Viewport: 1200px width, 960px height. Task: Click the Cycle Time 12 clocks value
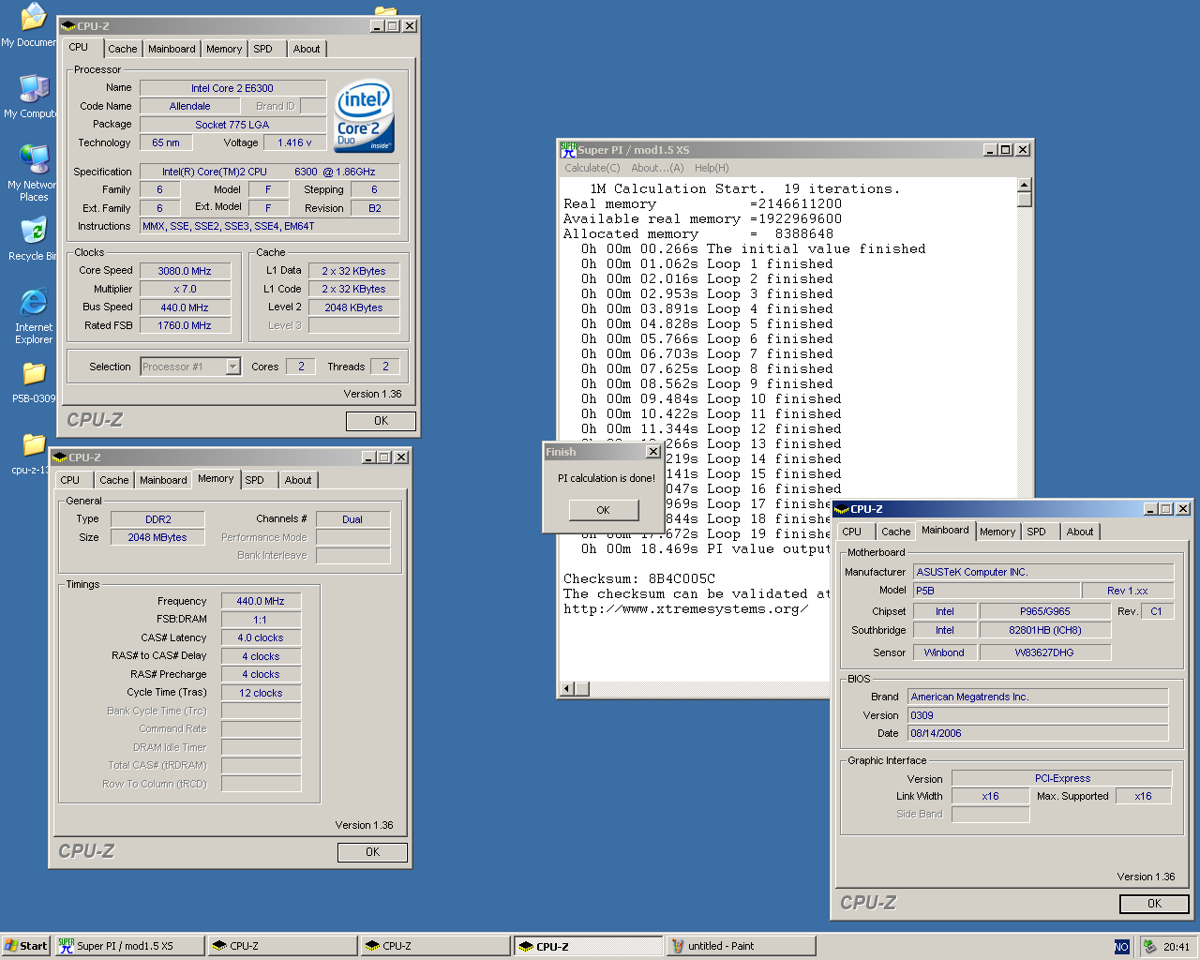click(x=261, y=693)
